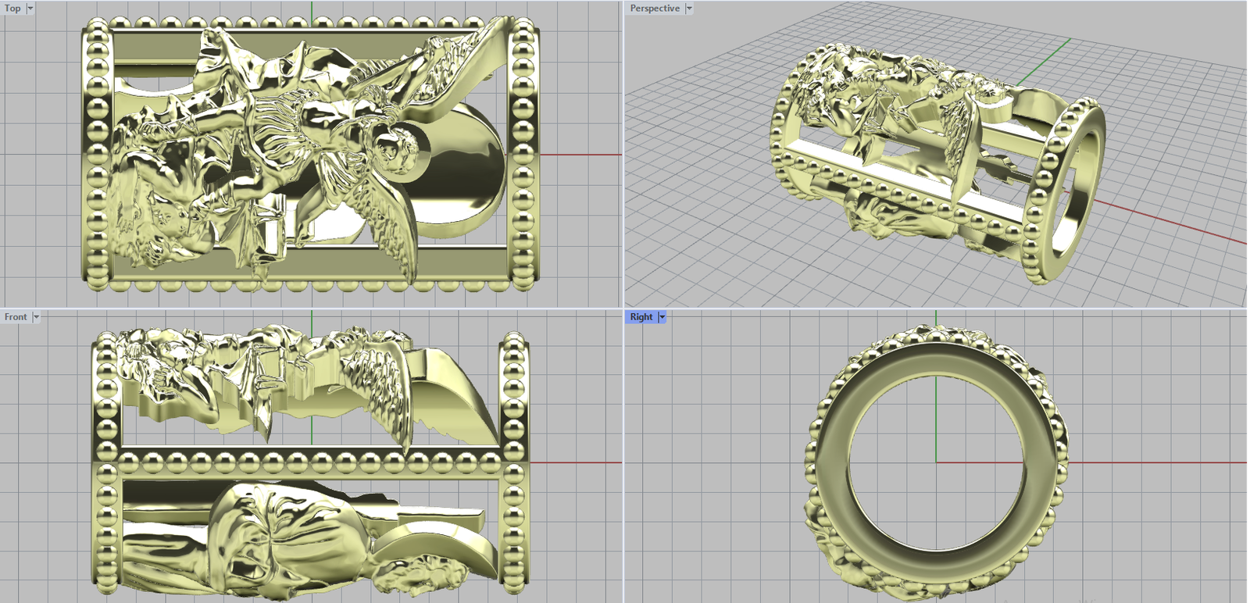The width and height of the screenshot is (1250, 603).
Task: Click the divider between Top and Front viewports
Action: coord(312,309)
